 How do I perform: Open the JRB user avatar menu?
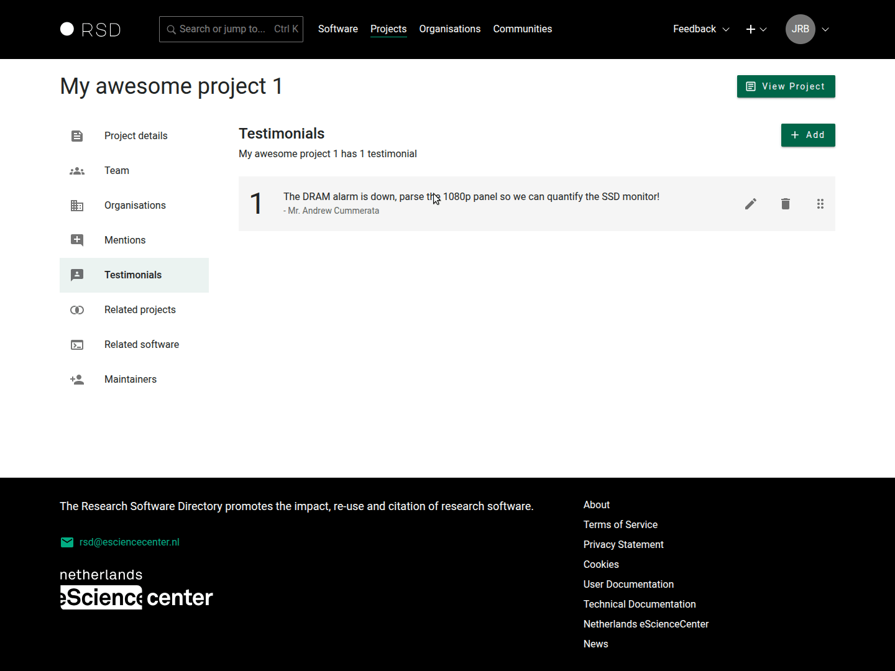pos(801,29)
